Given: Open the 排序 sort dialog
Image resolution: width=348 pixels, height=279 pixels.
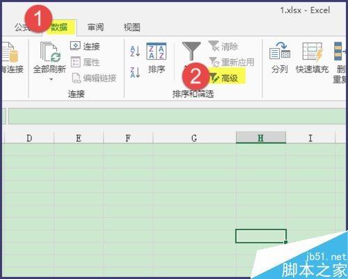Looking at the screenshot, I should point(157,58).
